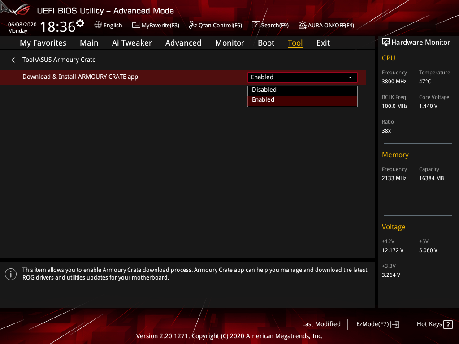Select Download & Install ARMOURY CRATE app row
Viewport: 459px width, 344px height.
pyautogui.click(x=183, y=77)
